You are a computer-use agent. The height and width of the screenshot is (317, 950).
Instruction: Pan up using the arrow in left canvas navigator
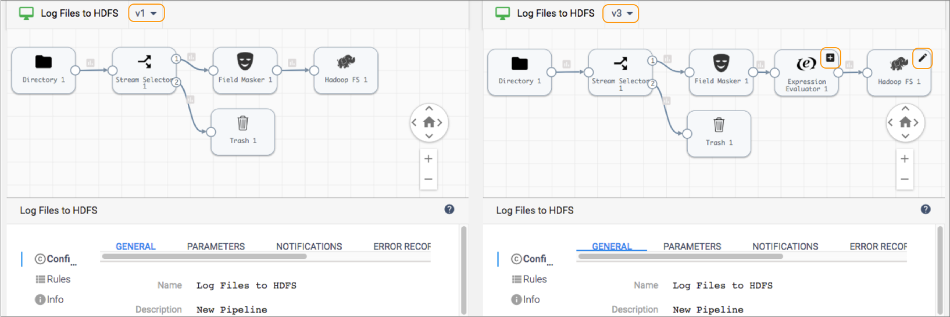coord(429,109)
